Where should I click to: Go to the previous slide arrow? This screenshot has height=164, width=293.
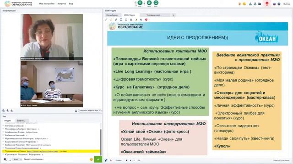click(x=126, y=160)
